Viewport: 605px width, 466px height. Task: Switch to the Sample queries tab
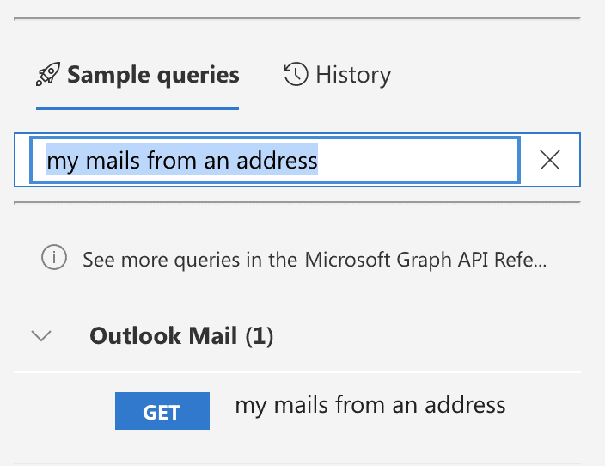(x=137, y=75)
